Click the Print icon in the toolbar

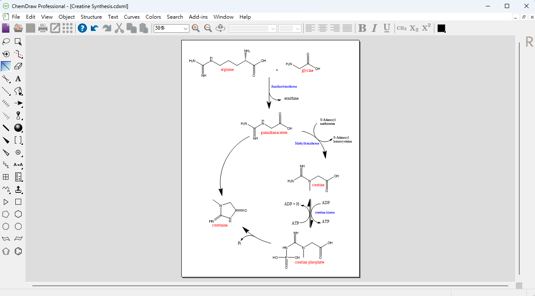click(43, 28)
